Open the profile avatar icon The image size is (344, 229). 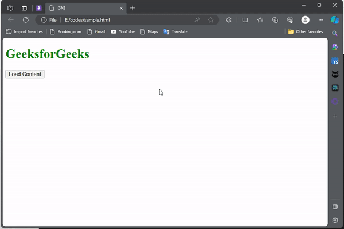coord(306,20)
